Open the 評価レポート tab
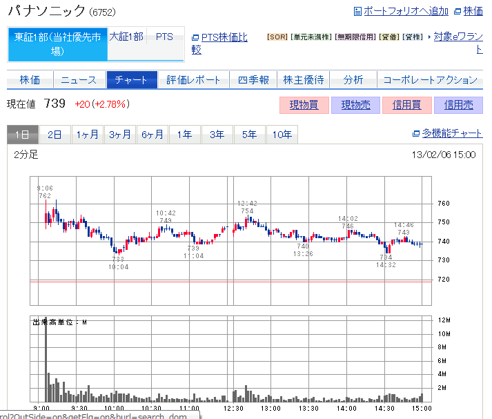The height and width of the screenshot is (419, 492). pyautogui.click(x=193, y=80)
